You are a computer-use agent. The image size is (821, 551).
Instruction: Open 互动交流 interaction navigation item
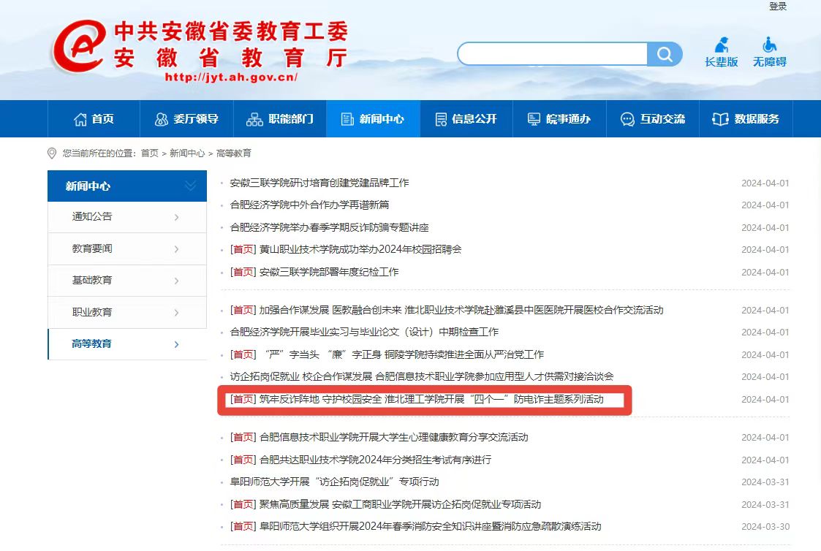652,119
